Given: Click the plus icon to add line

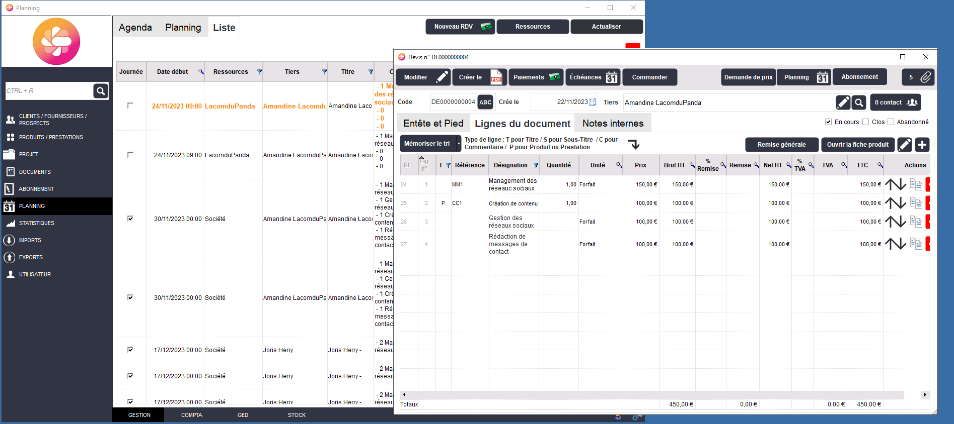Looking at the screenshot, I should point(922,145).
